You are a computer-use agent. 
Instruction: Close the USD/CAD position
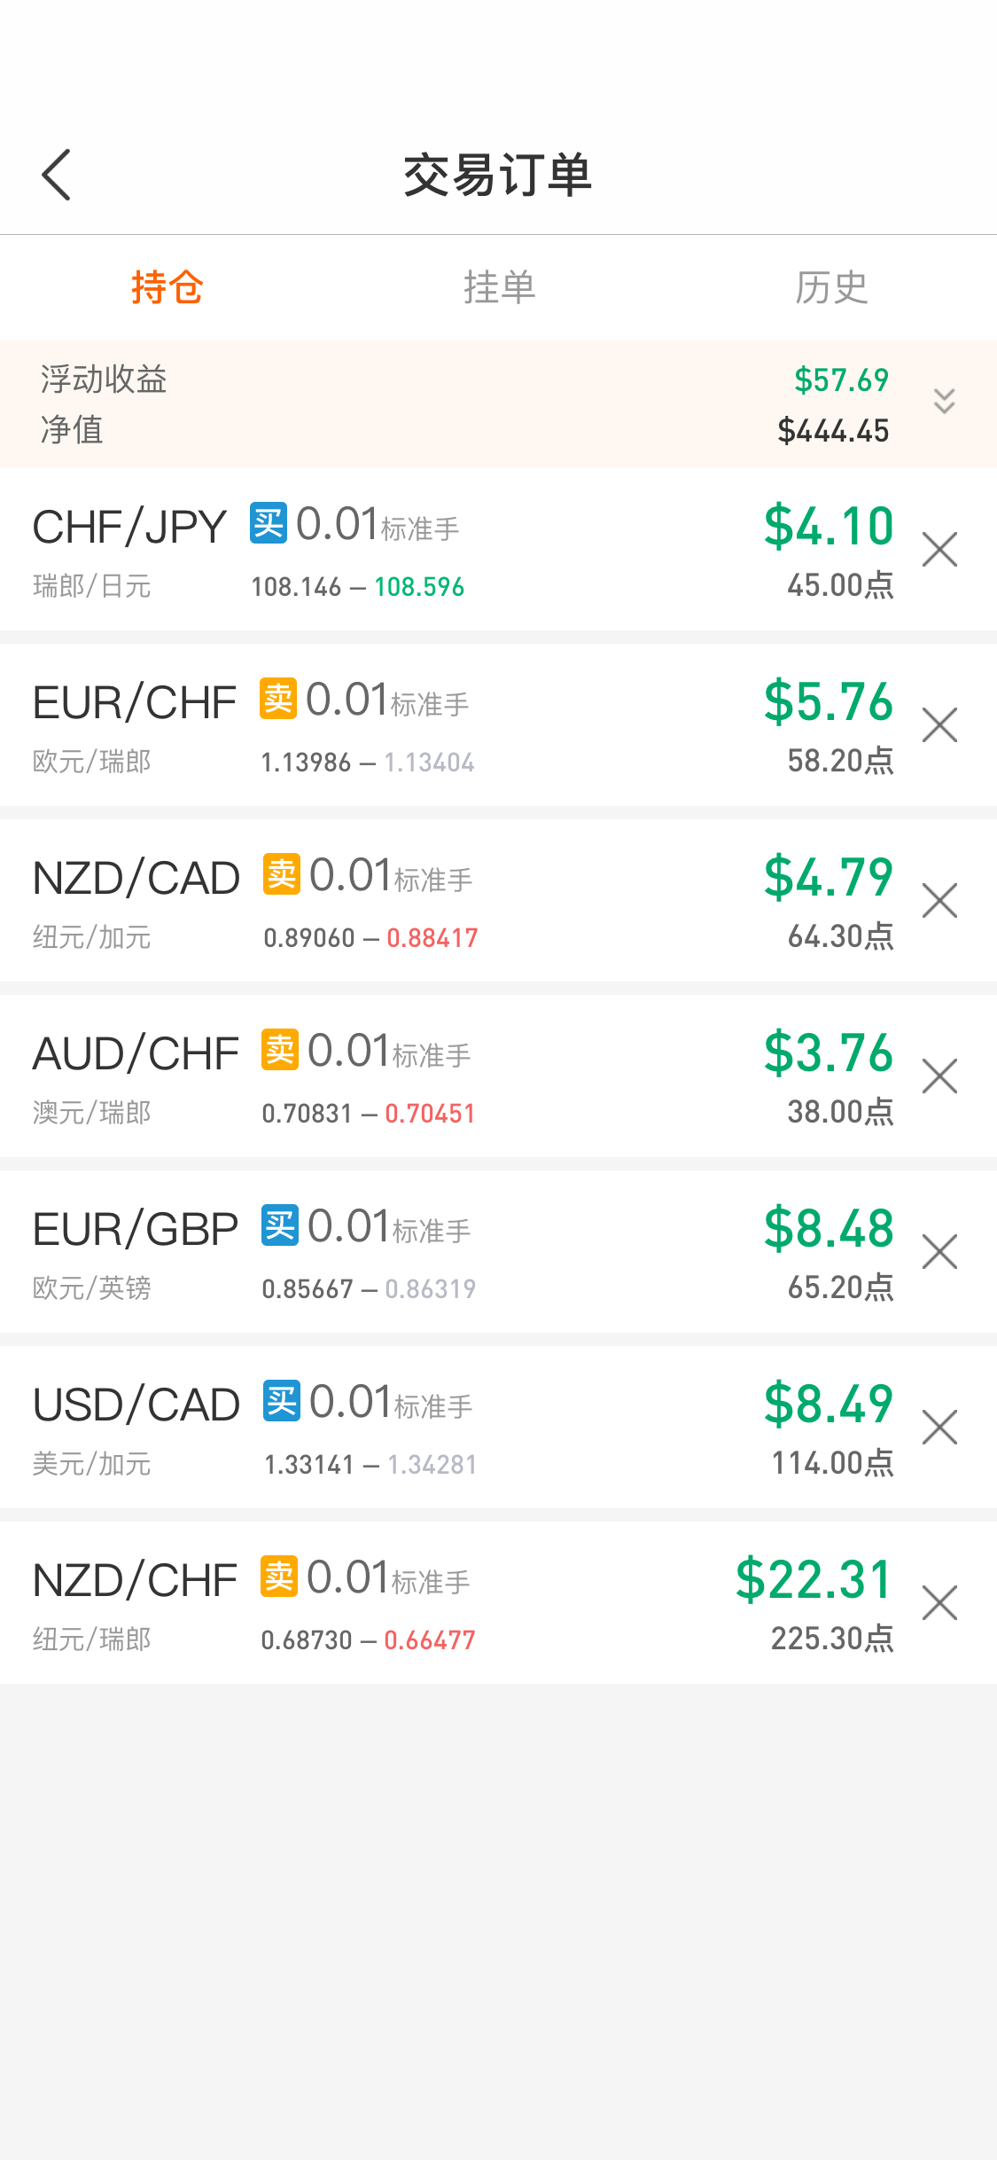(x=939, y=1427)
